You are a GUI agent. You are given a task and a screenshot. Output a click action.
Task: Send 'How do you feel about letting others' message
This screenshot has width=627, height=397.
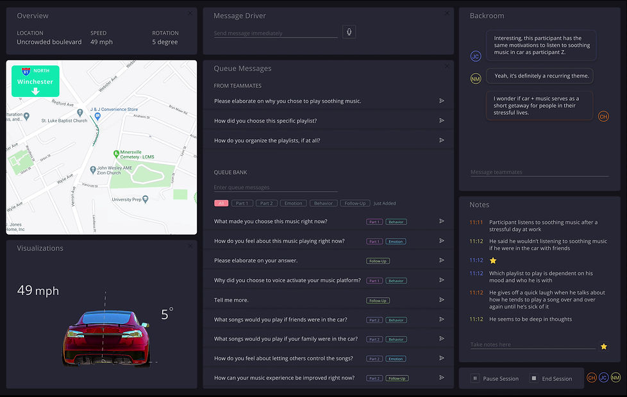click(442, 358)
